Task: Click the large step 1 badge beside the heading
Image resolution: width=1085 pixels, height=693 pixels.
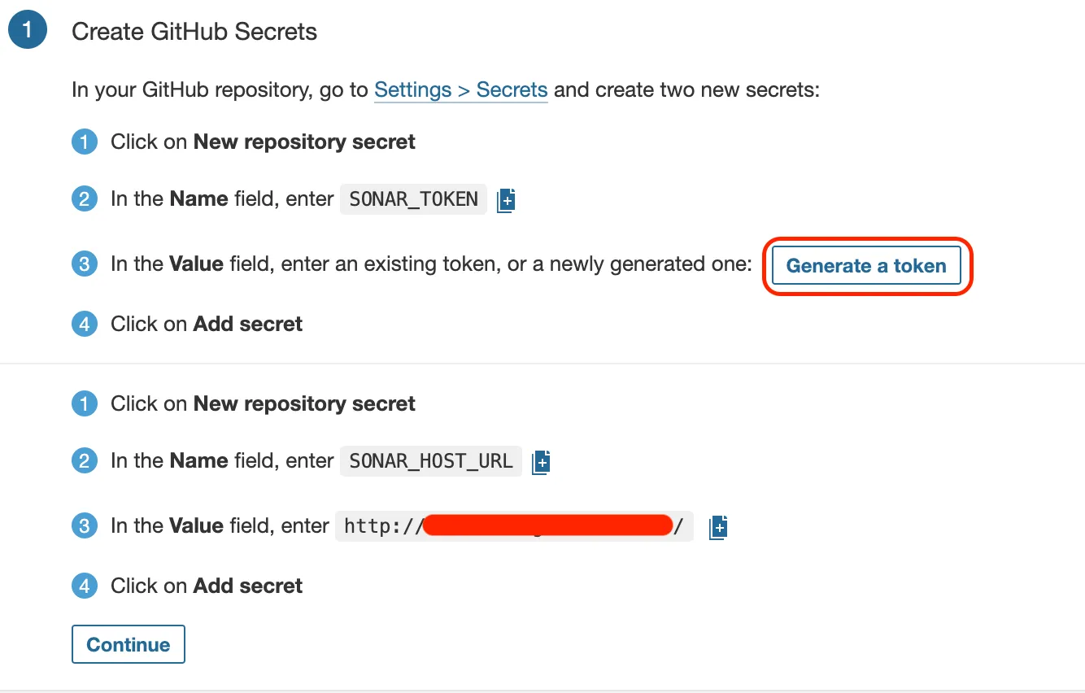Action: (x=28, y=32)
